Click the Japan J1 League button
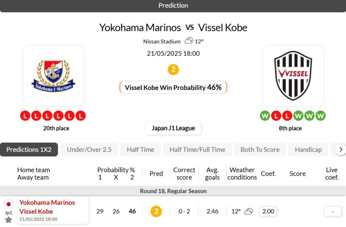Screen dimensions: 346x227 tap(173, 128)
